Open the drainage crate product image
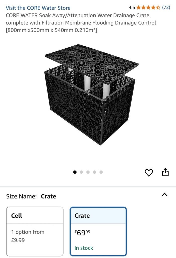The image size is (176, 258). pyautogui.click(x=92, y=95)
